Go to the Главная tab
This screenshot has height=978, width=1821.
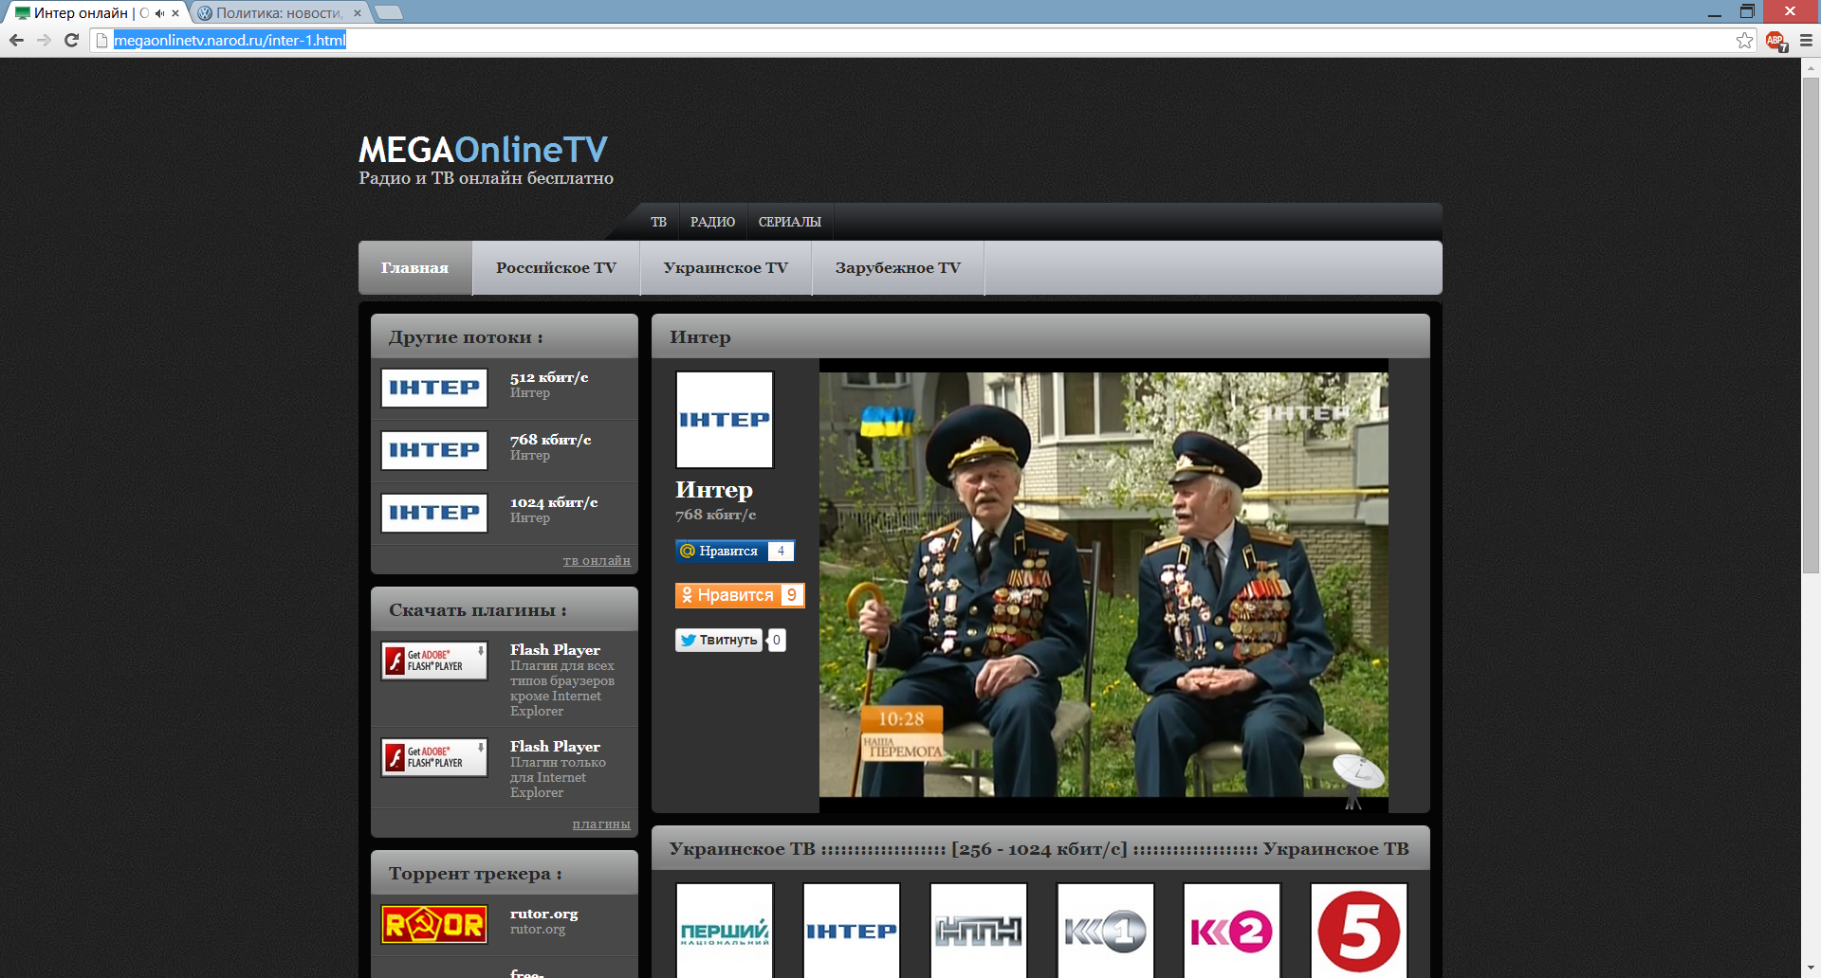[x=414, y=267]
